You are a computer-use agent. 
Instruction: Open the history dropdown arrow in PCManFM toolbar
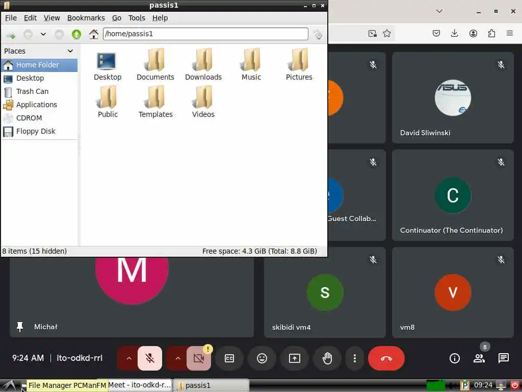tap(43, 34)
